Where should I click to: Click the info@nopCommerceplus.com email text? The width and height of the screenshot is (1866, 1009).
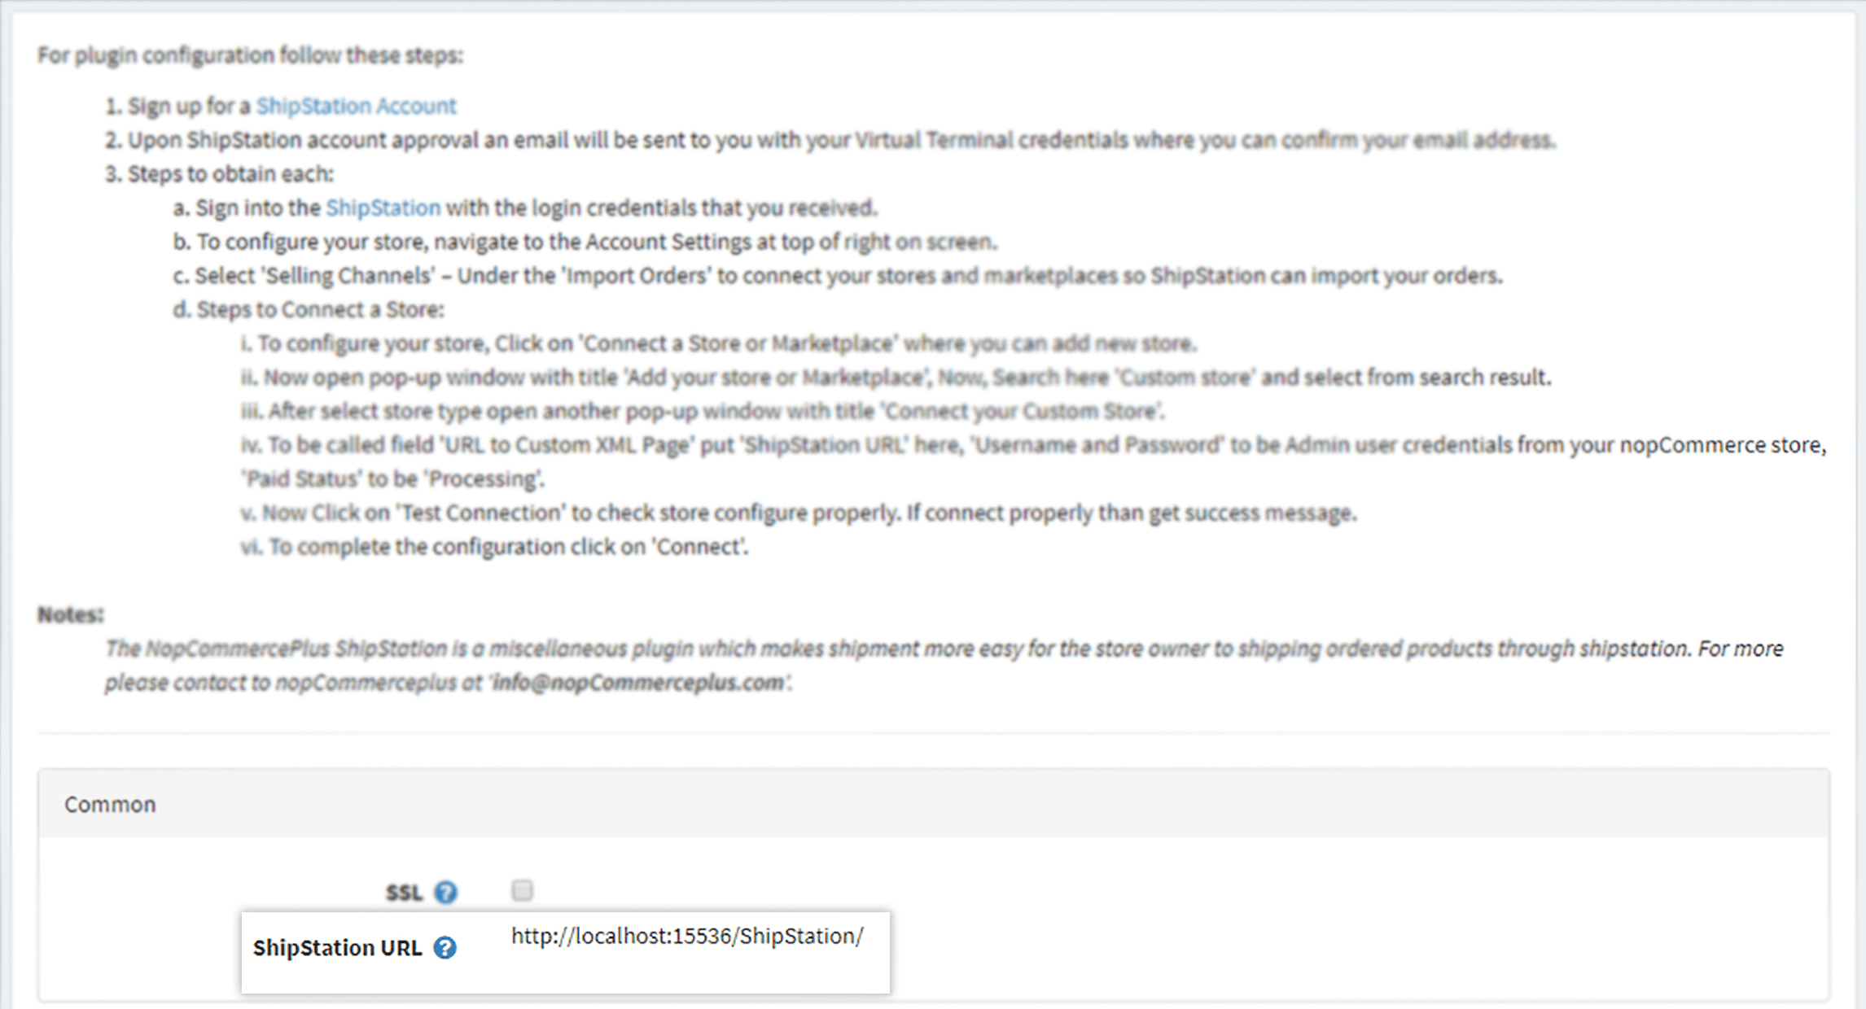pos(638,683)
